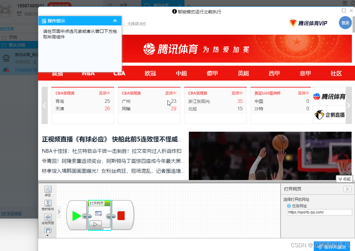Open the 浙江东阳光 vs 北控 match card
Image resolution: width=355 pixels, height=251 pixels.
[215, 105]
